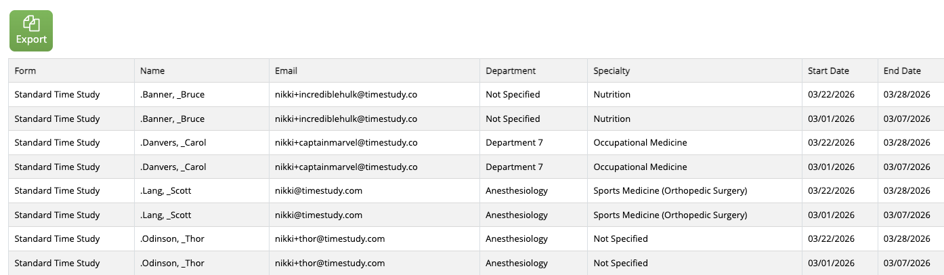Screen dimensions: 944x275
Task: Select .Lang, _Scott in the 03/01/2026 row
Action: tap(166, 215)
